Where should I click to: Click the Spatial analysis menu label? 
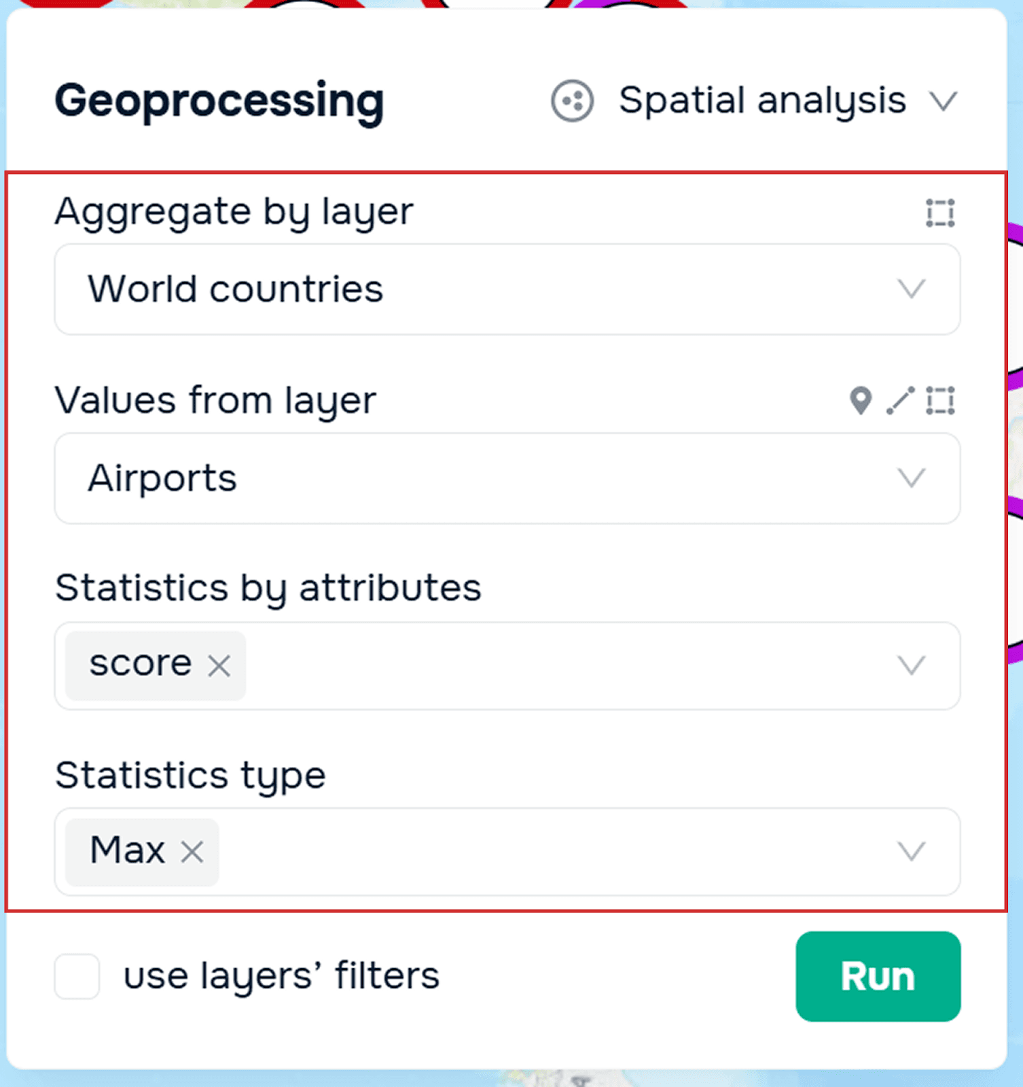click(762, 101)
